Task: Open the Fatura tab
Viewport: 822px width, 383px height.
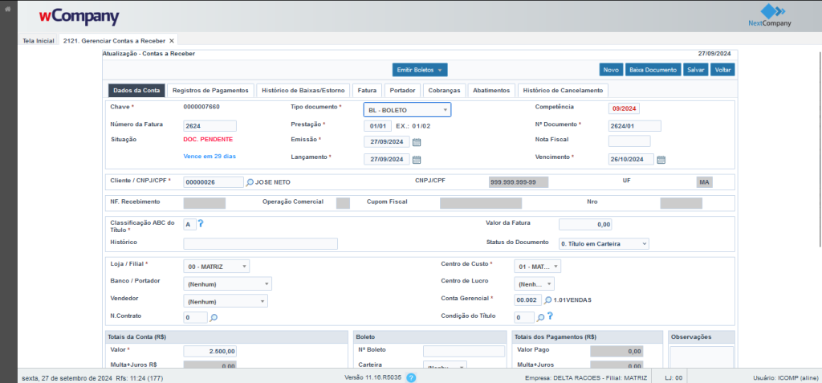Action: tap(367, 90)
